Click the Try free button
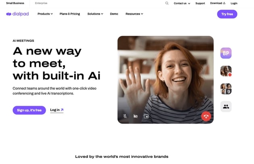Image resolution: width=254 pixels, height=164 pixels. click(227, 14)
